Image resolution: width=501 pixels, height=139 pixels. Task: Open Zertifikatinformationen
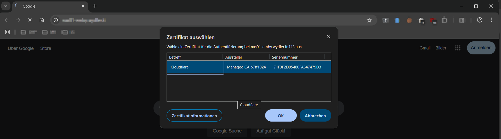tap(194, 116)
